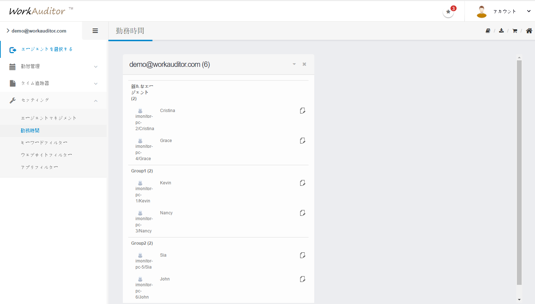Expand the タイム追跡器 menu

click(53, 84)
